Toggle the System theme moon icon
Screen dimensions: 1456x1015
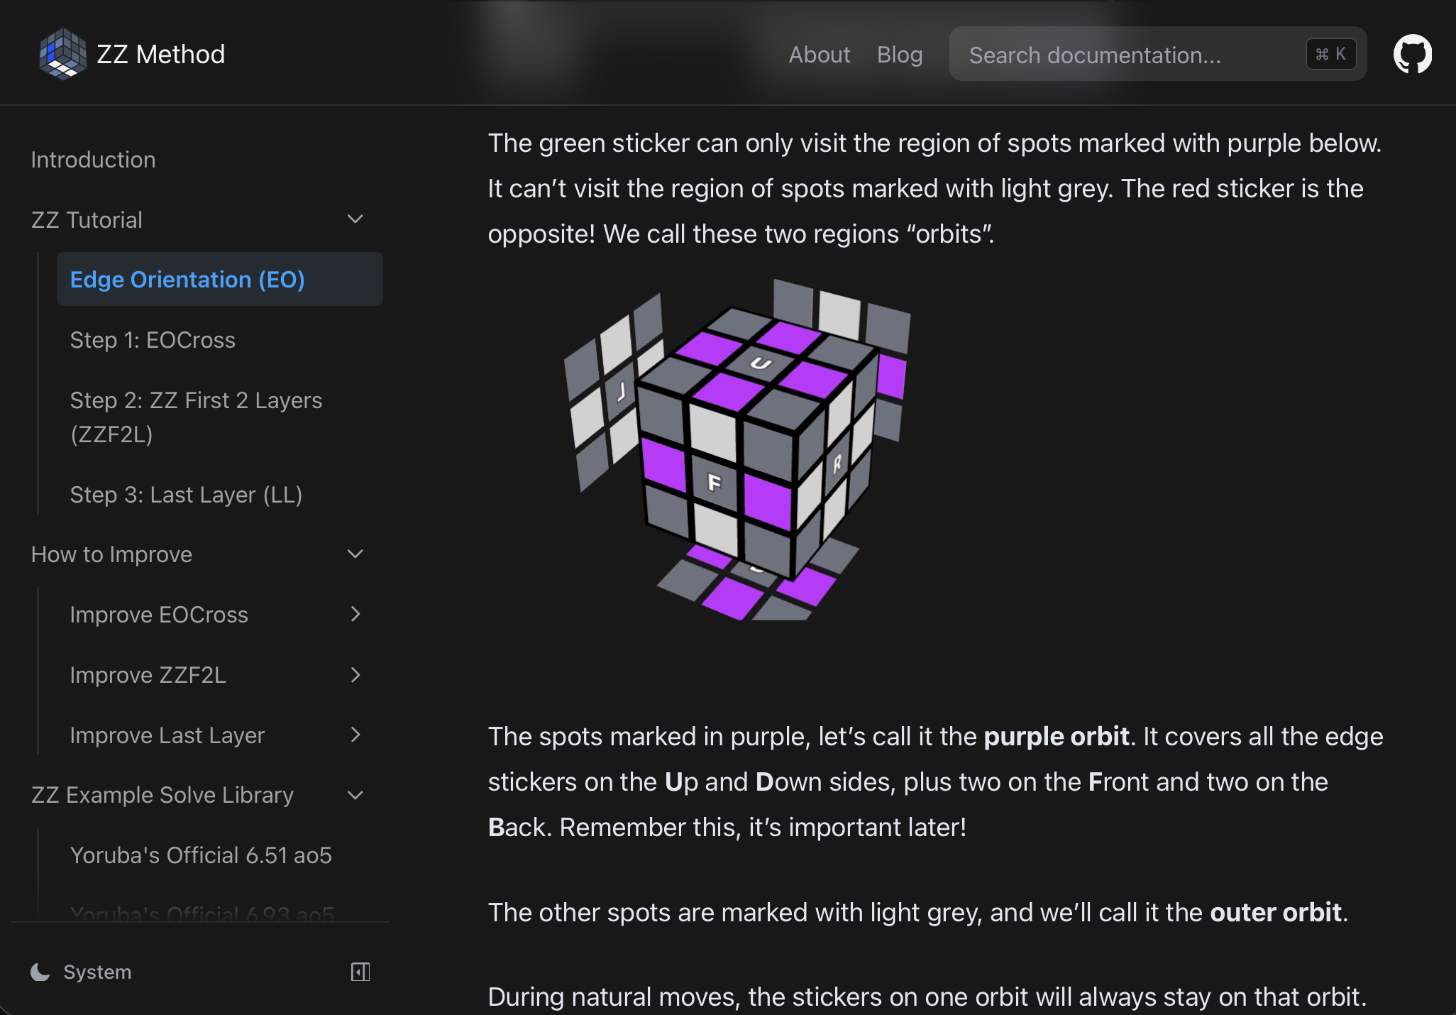pyautogui.click(x=40, y=972)
